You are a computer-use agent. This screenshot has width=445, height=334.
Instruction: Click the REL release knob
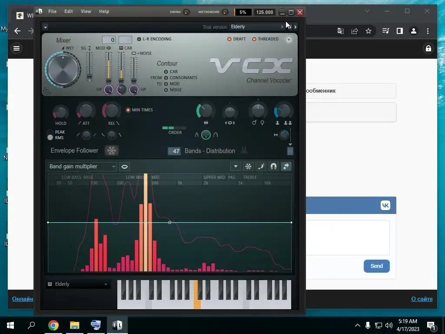click(112, 110)
